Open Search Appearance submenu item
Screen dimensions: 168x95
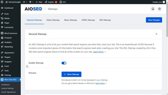pos(8,92)
